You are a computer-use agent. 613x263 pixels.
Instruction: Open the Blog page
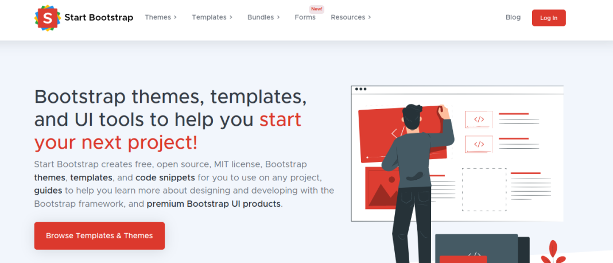513,17
